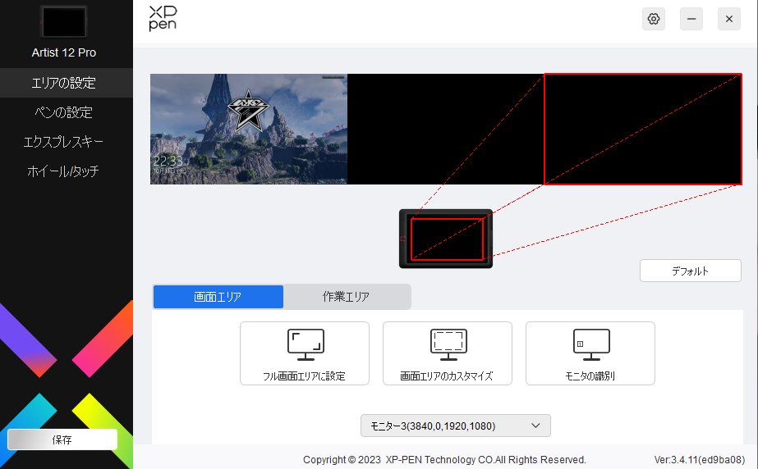Open the settings gear icon
The width and height of the screenshot is (758, 469).
653,19
